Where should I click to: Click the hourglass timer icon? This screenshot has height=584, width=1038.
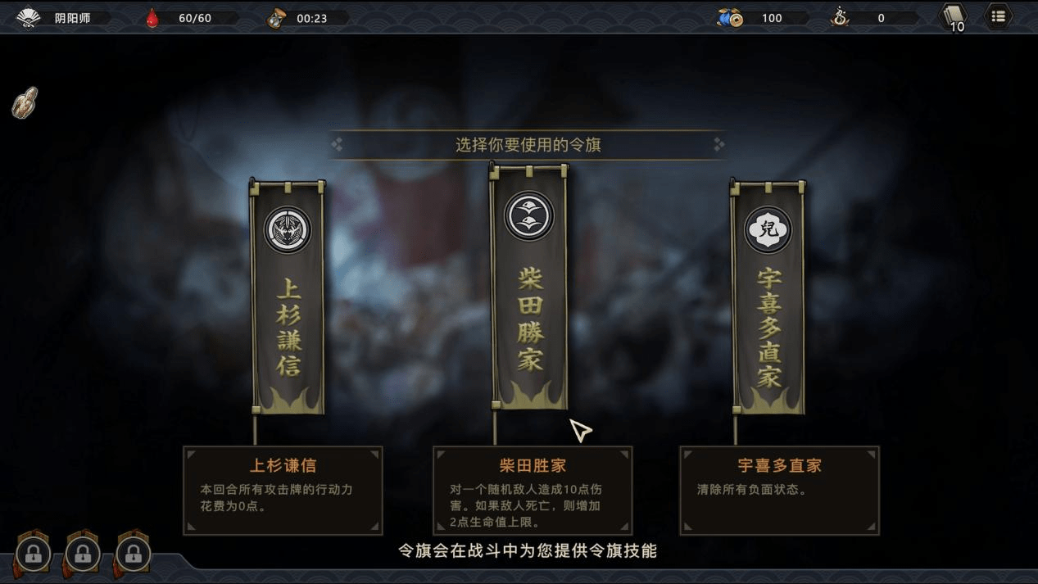point(277,18)
